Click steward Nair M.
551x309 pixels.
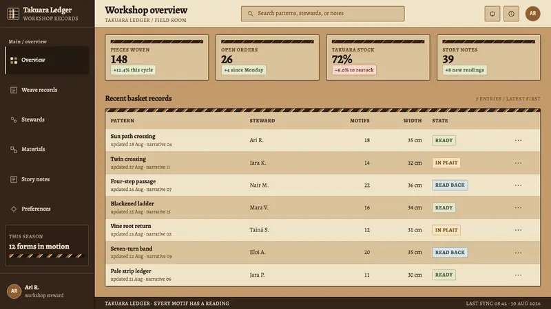click(259, 185)
